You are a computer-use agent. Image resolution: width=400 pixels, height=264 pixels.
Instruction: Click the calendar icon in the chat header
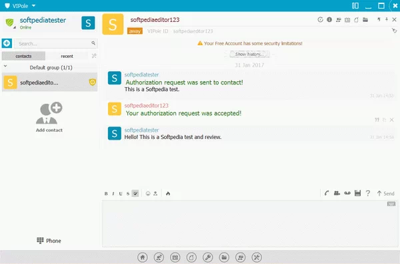(x=347, y=19)
